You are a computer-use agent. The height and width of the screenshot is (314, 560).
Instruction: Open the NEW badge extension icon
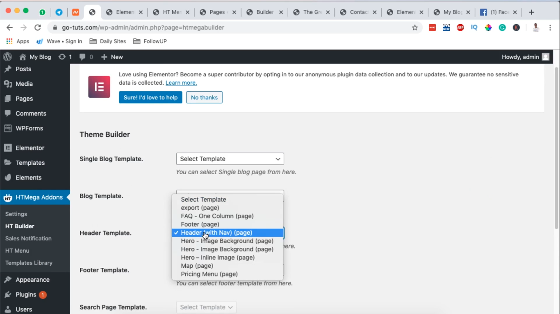[446, 27]
